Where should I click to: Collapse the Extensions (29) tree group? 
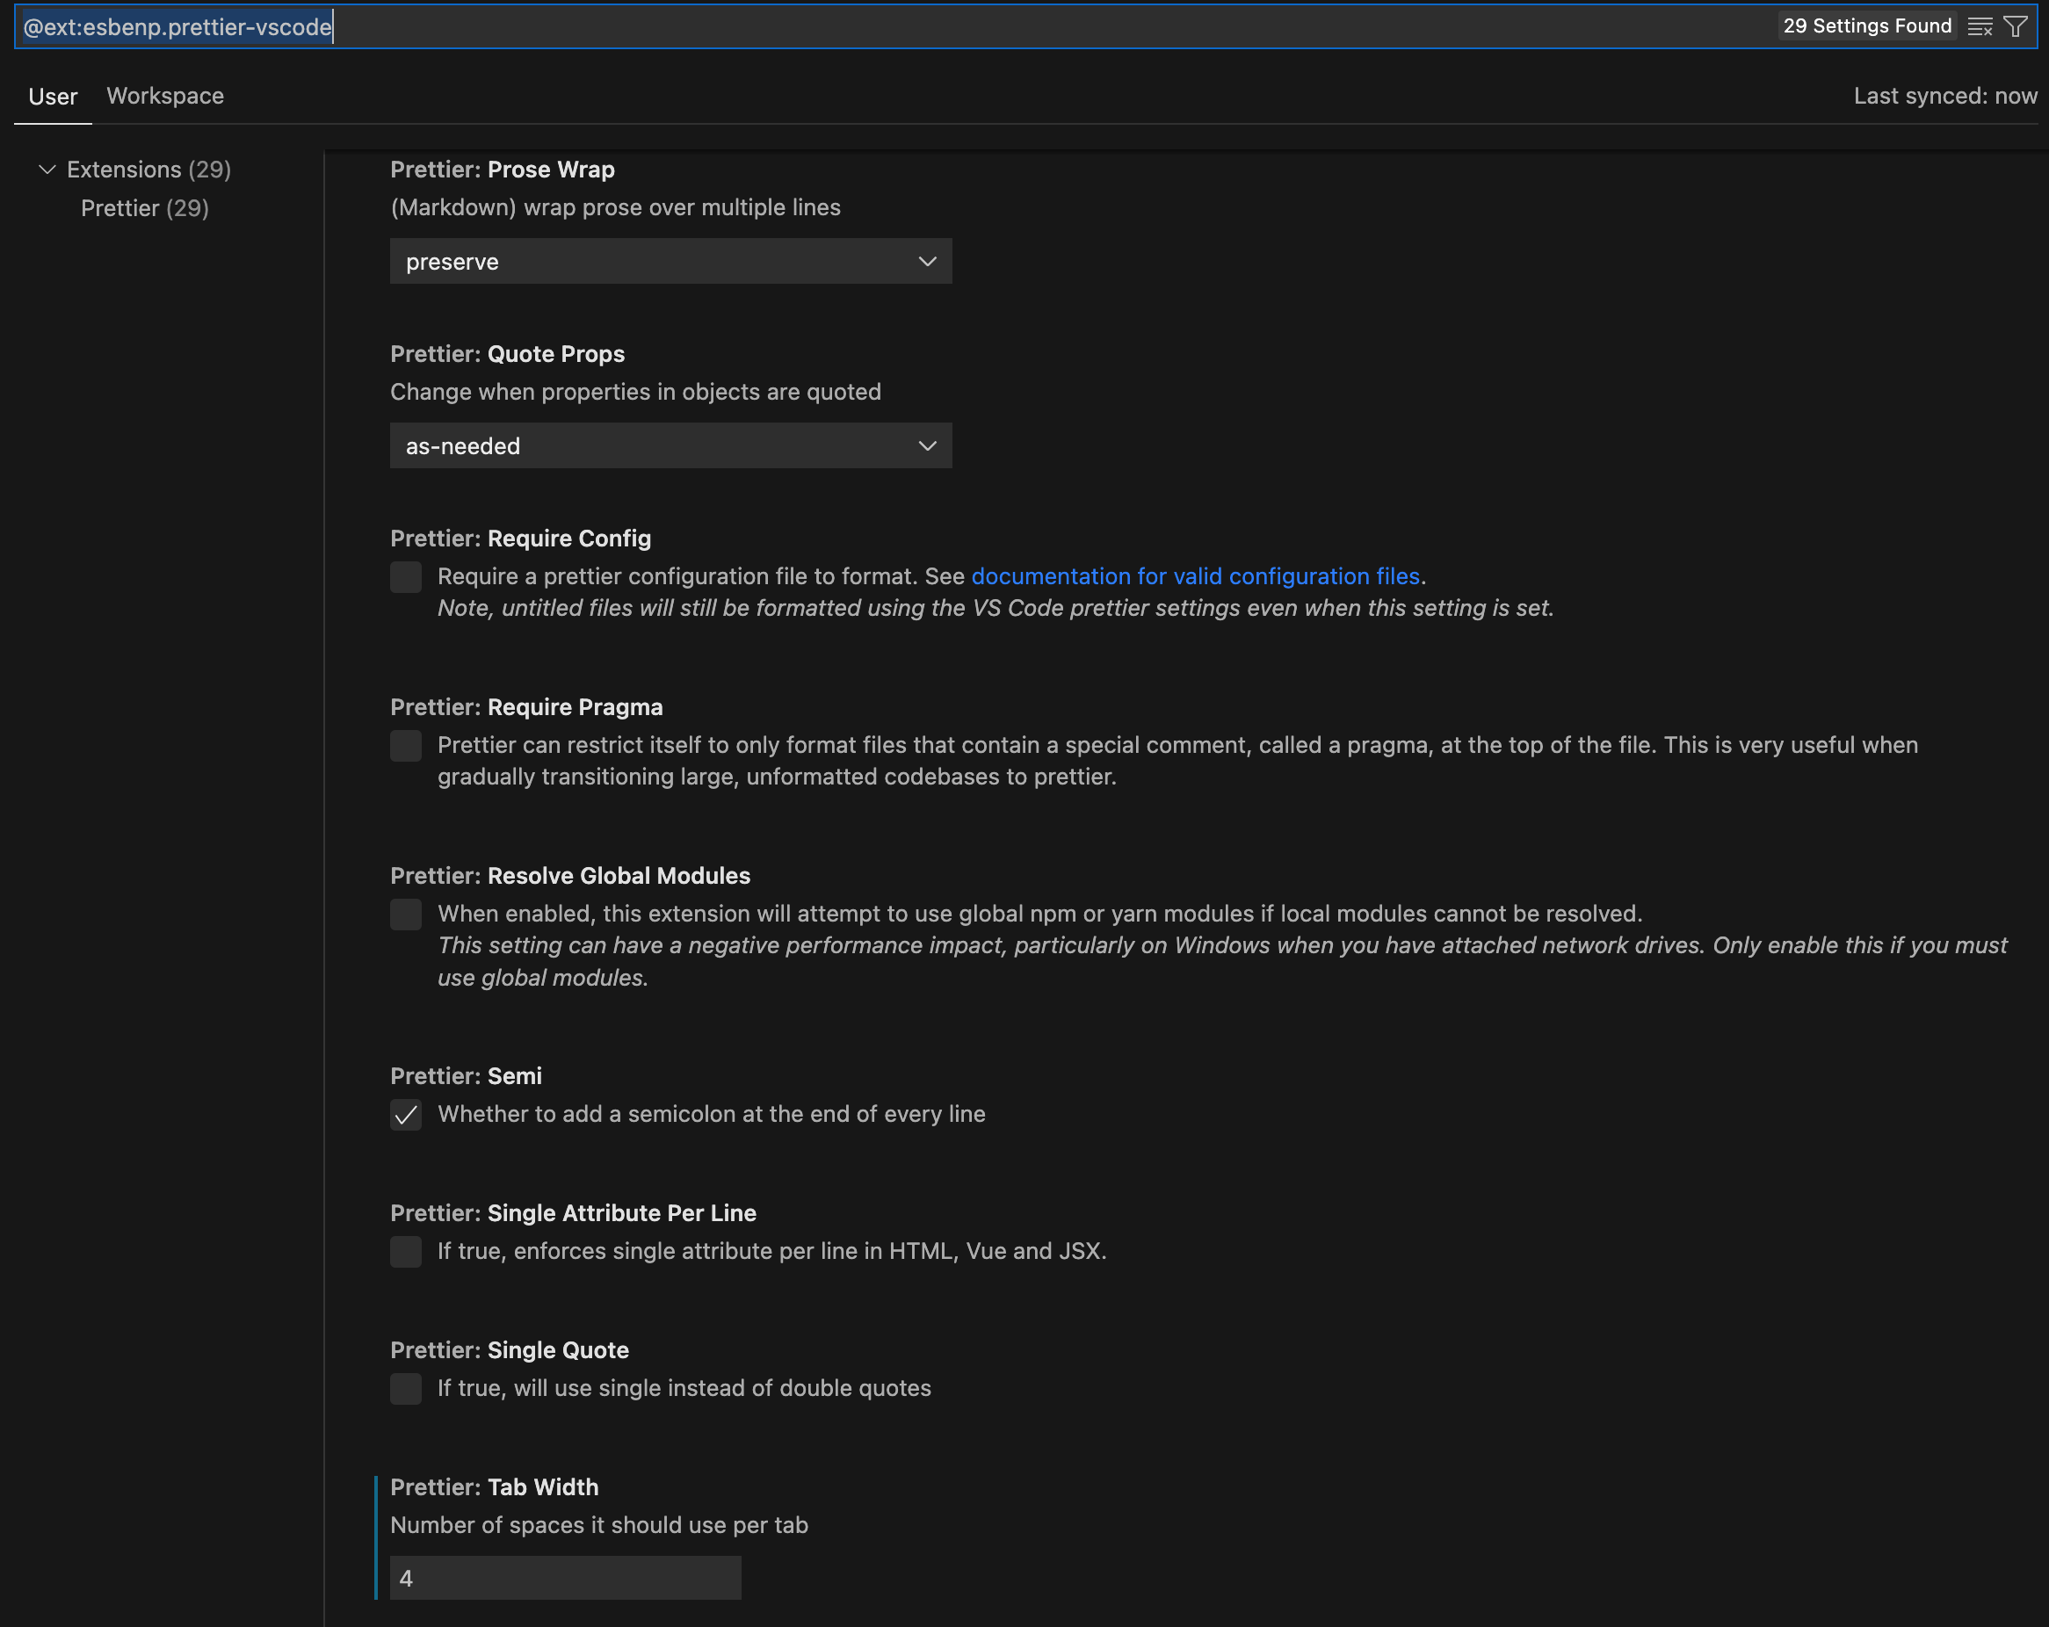click(47, 170)
